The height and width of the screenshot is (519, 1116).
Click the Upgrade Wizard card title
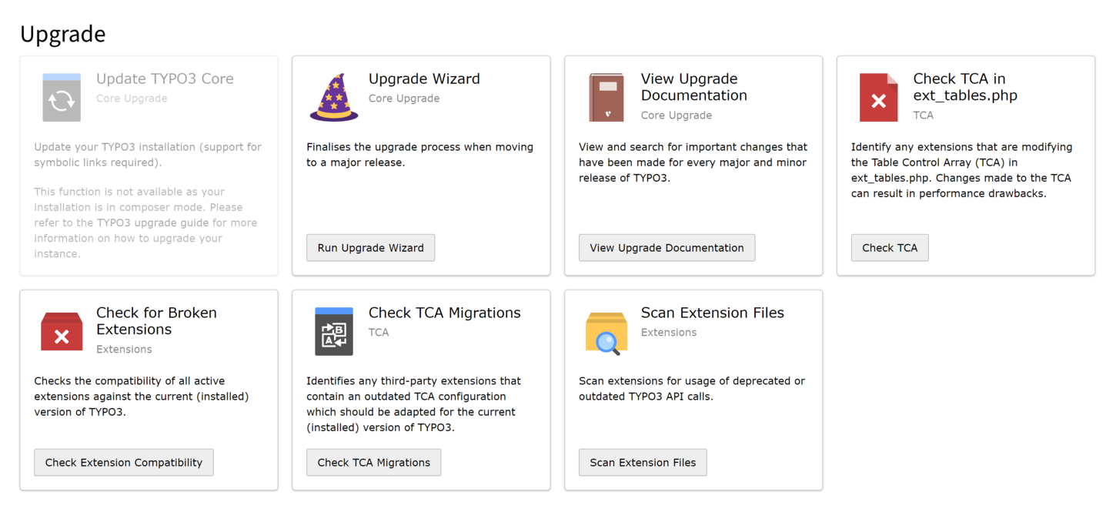(424, 79)
